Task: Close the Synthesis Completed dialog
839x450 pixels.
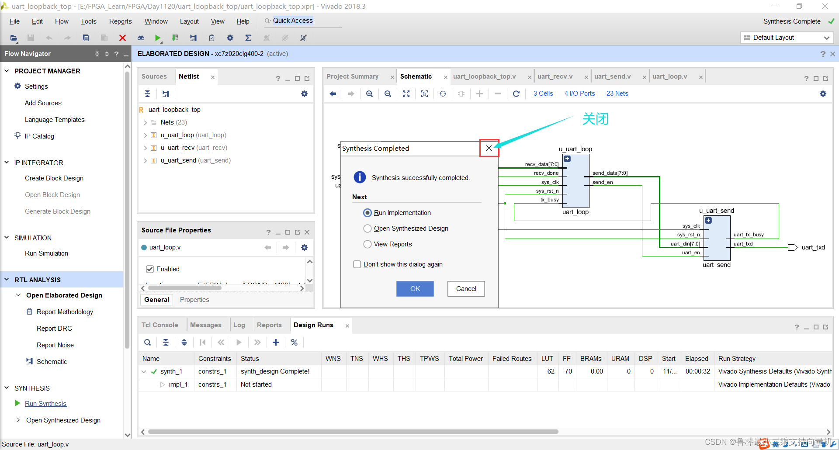Action: 489,148
